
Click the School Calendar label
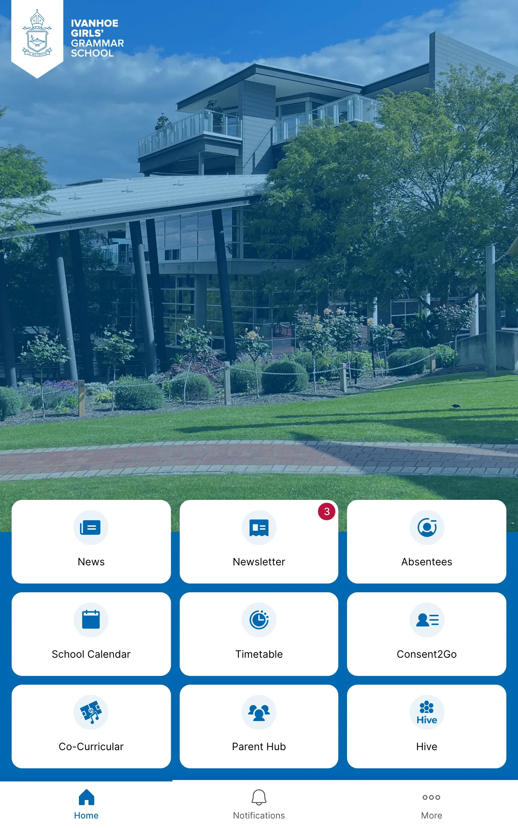91,654
